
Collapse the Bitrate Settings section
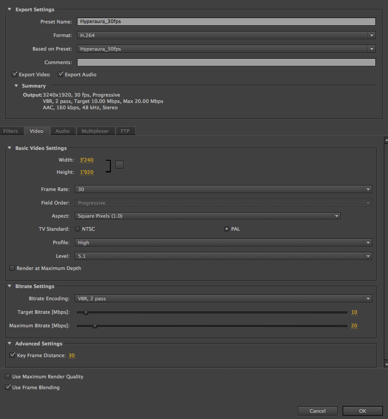tap(10, 286)
